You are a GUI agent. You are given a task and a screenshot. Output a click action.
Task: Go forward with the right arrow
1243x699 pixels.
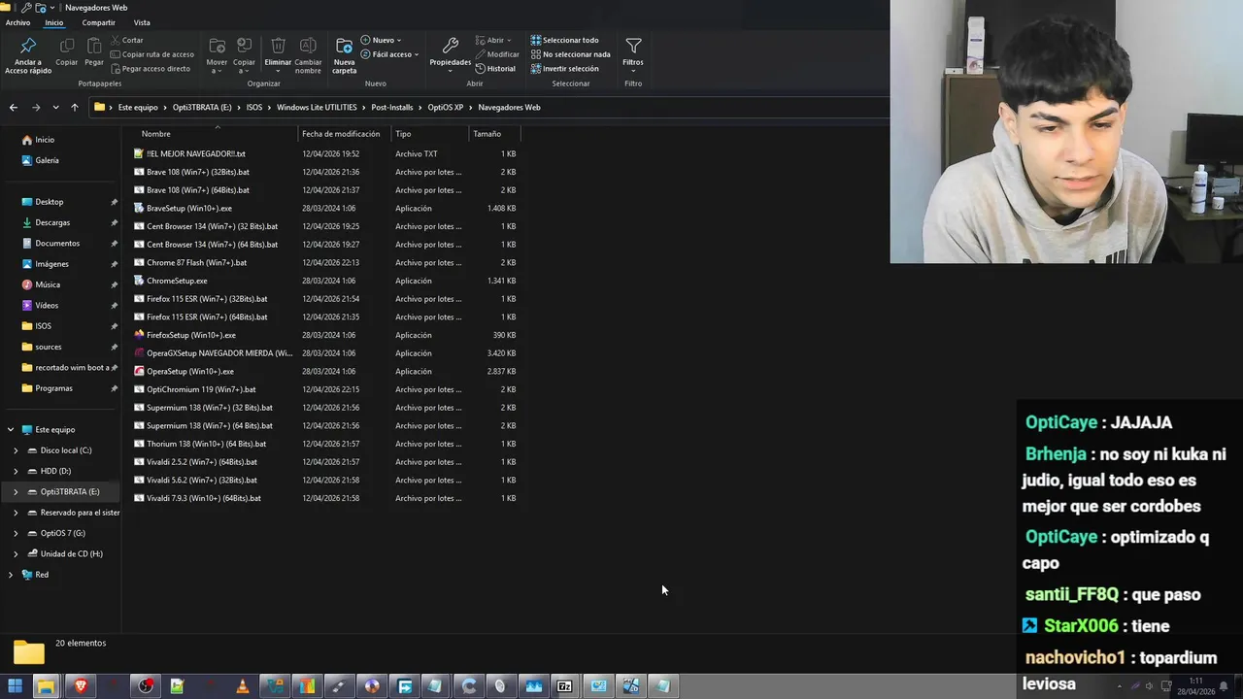[x=36, y=107]
